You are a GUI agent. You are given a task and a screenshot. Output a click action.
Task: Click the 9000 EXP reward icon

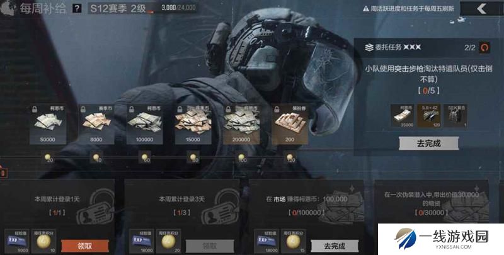17,241
